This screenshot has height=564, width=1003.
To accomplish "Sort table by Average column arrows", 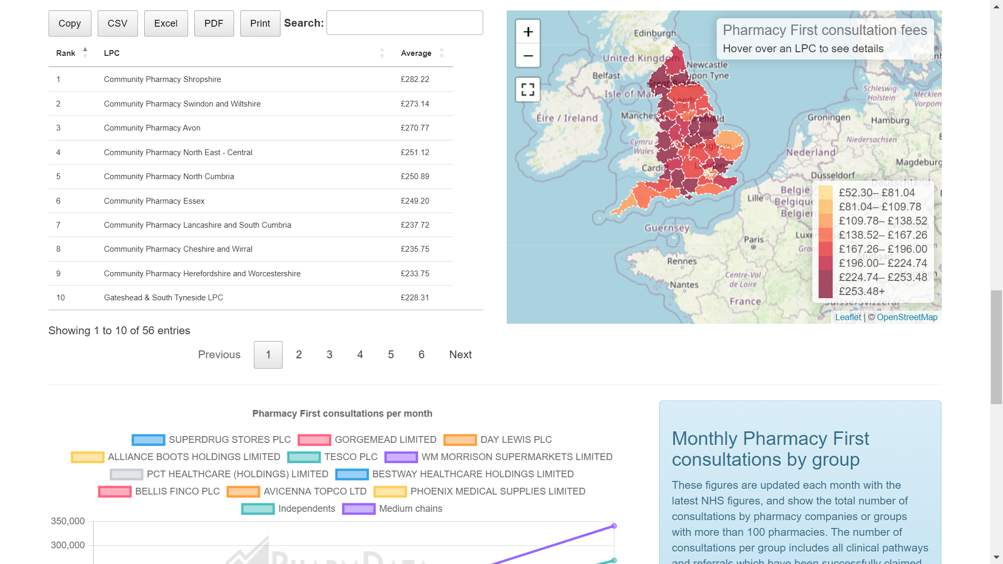I will point(441,53).
